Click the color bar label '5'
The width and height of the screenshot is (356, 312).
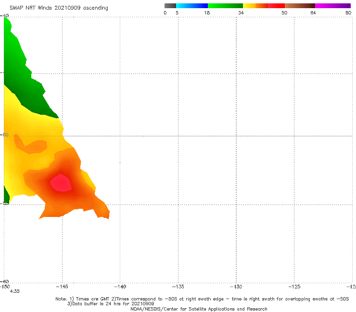pos(177,13)
